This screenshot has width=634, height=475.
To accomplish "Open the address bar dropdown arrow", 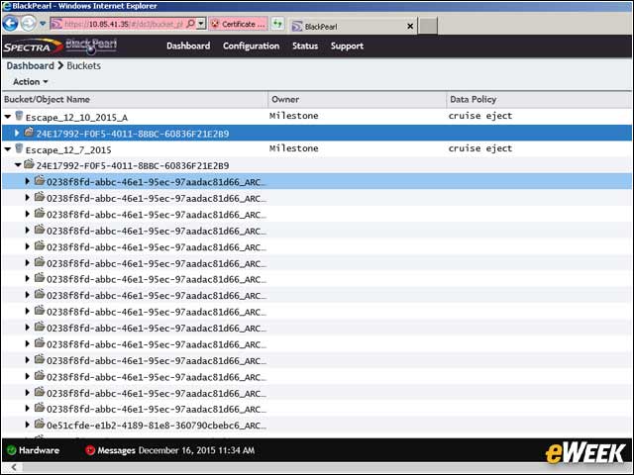I will [201, 24].
